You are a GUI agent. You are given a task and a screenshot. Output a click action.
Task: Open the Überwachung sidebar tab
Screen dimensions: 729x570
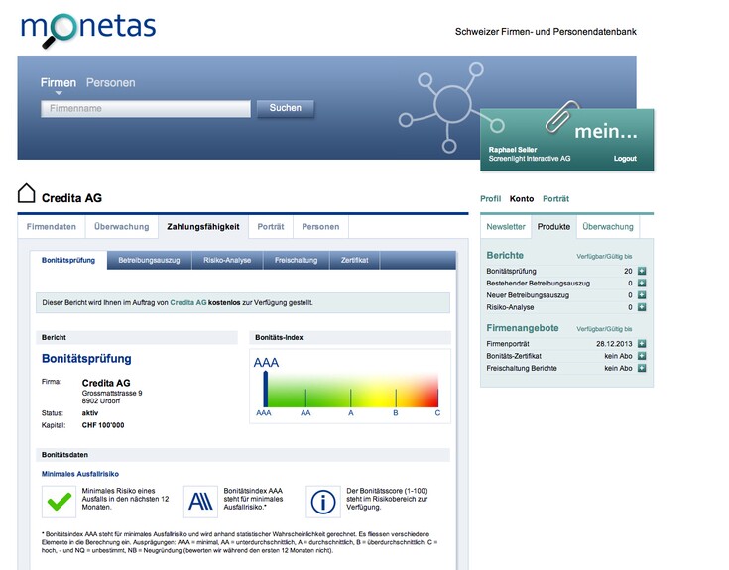click(x=608, y=227)
